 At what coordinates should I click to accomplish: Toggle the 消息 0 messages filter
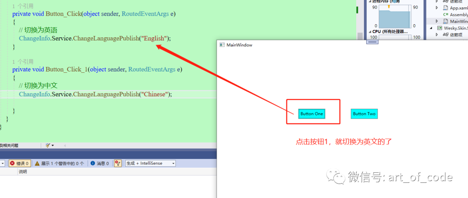(x=101, y=163)
